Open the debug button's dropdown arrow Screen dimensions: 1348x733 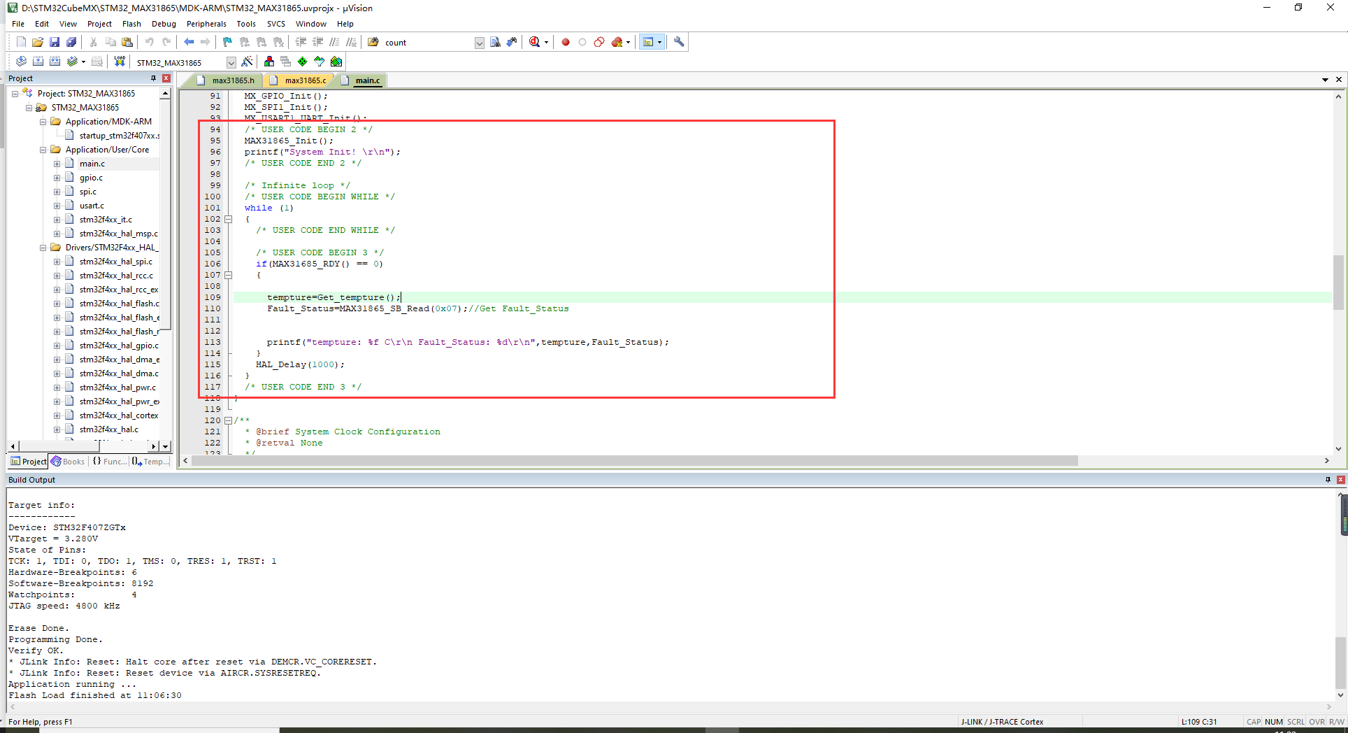click(x=546, y=42)
